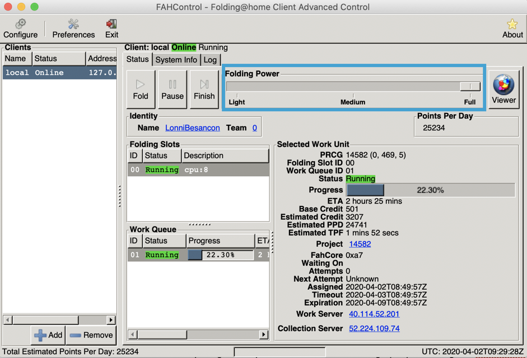
Task: Sort clients by Address column header
Action: [x=101, y=59]
